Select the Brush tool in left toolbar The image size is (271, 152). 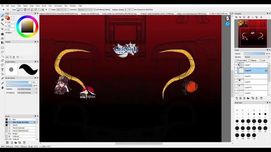(3, 16)
